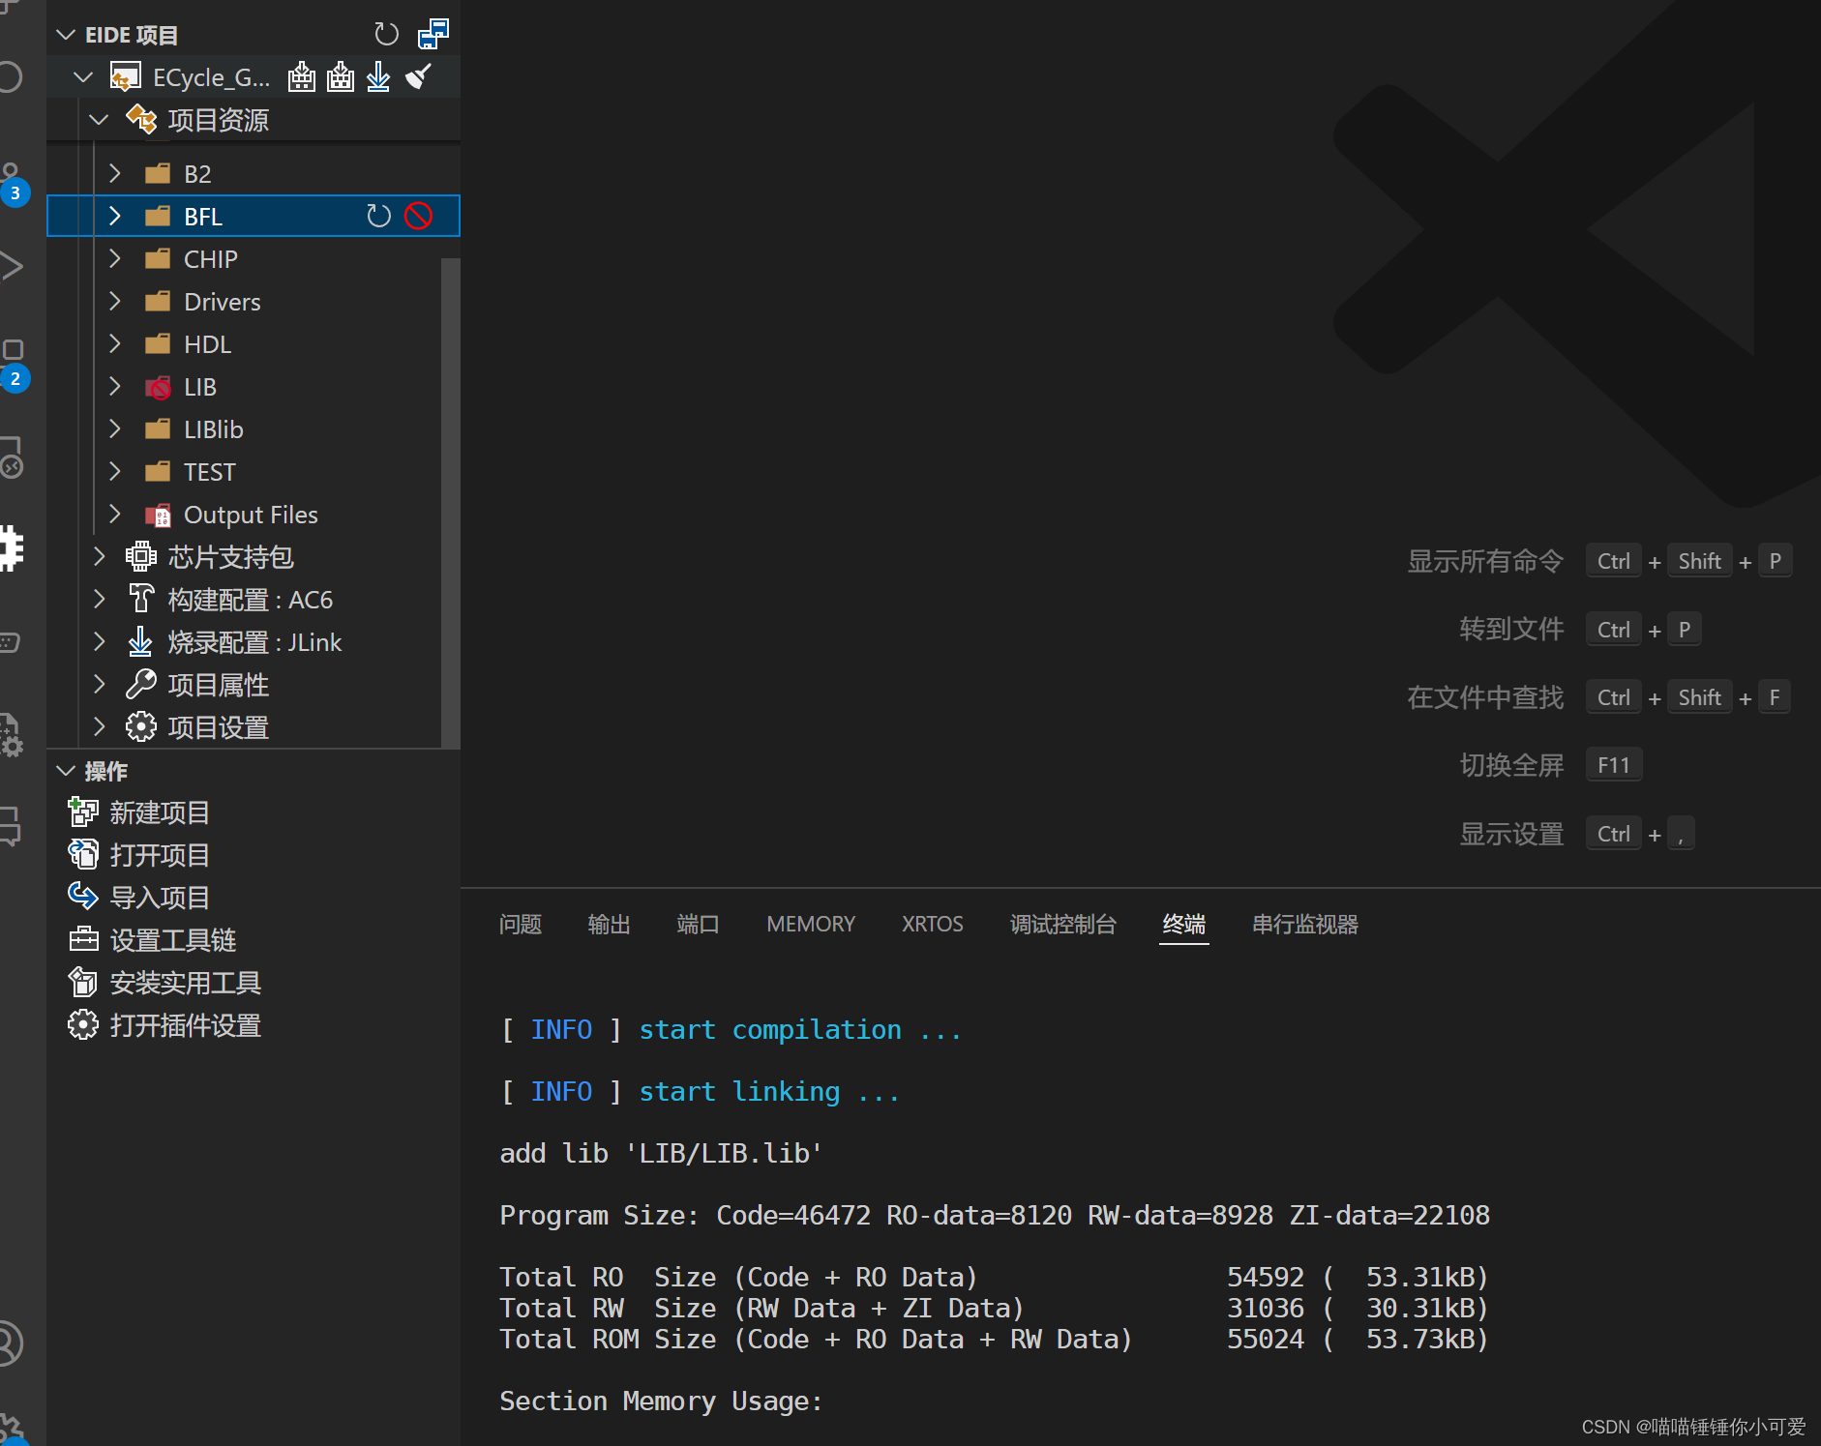Switch to the 输出 tab
The image size is (1821, 1446).
pos(609,925)
